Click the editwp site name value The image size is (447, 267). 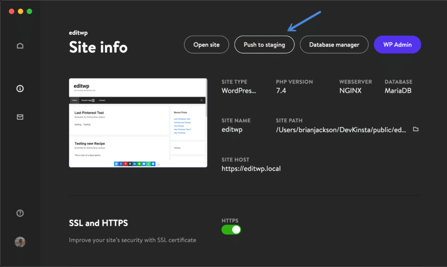click(x=232, y=130)
